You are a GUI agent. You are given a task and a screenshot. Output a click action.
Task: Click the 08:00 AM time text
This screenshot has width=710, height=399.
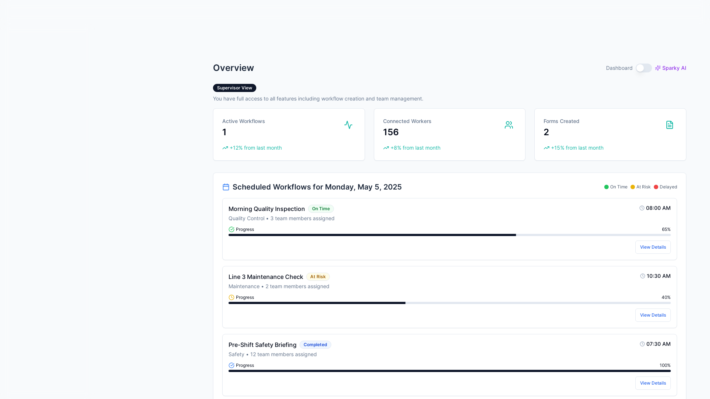[658, 208]
